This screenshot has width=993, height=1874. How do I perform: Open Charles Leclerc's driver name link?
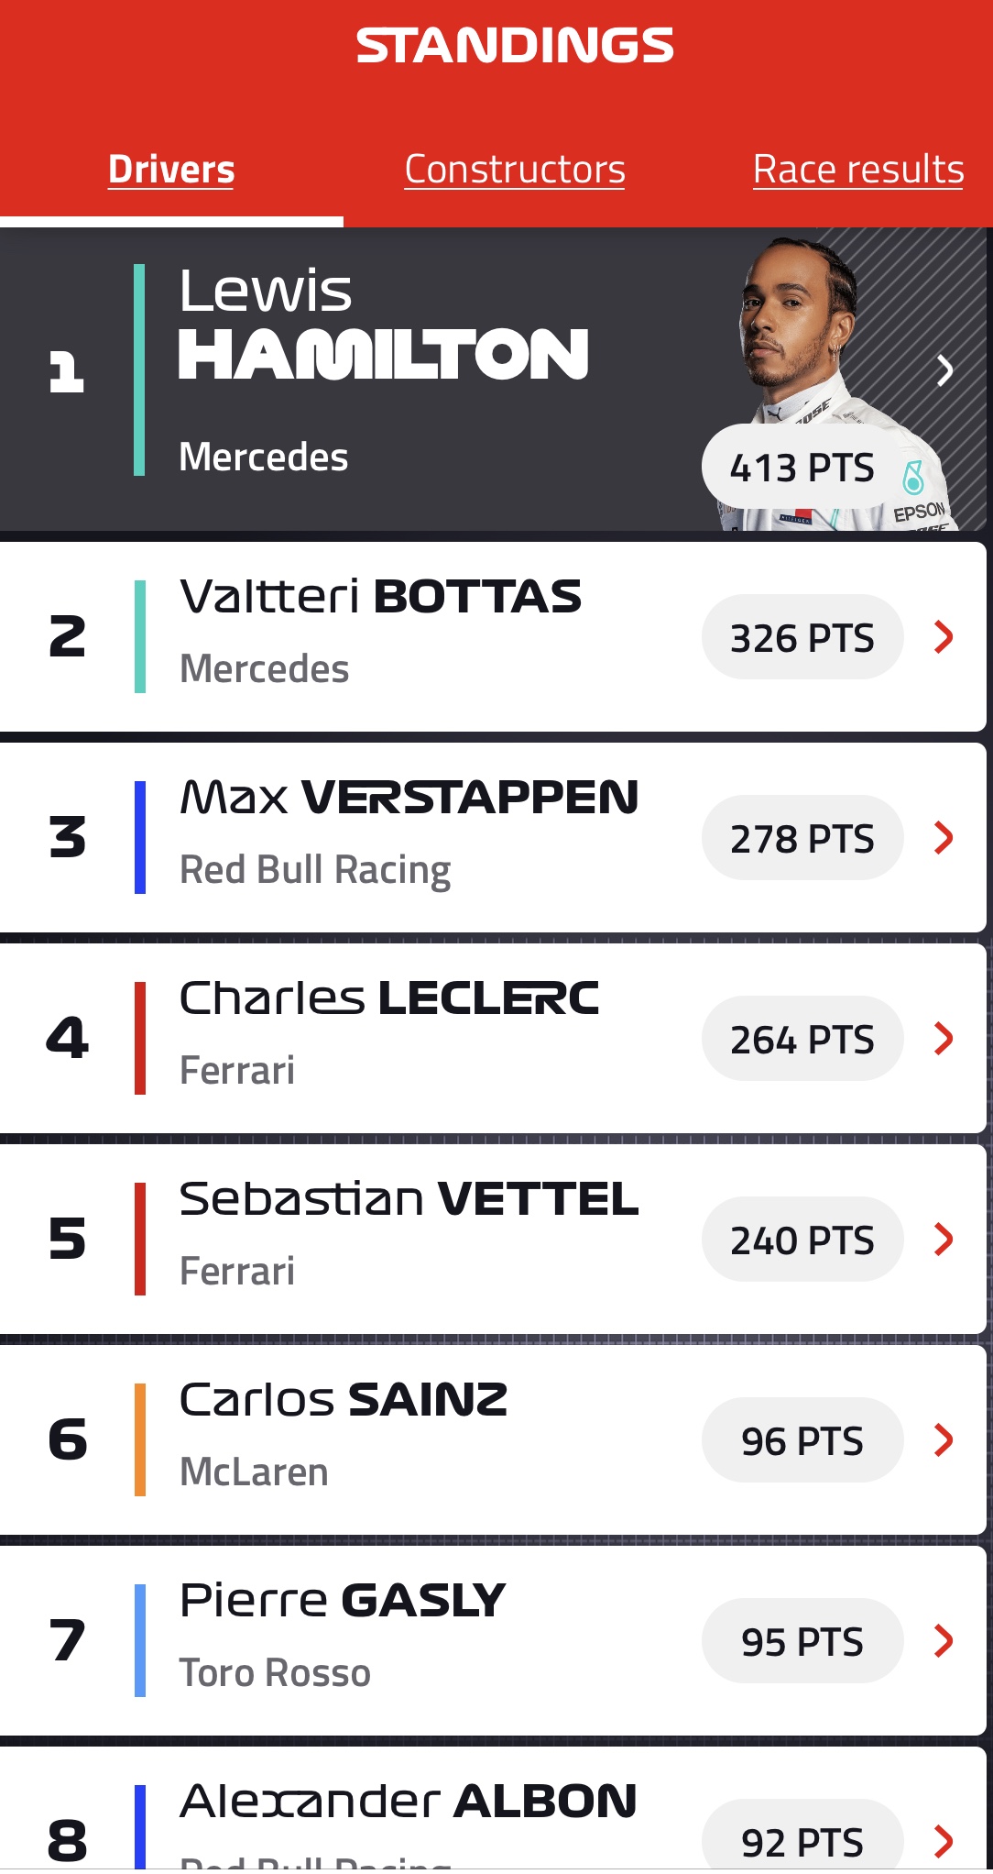click(389, 998)
